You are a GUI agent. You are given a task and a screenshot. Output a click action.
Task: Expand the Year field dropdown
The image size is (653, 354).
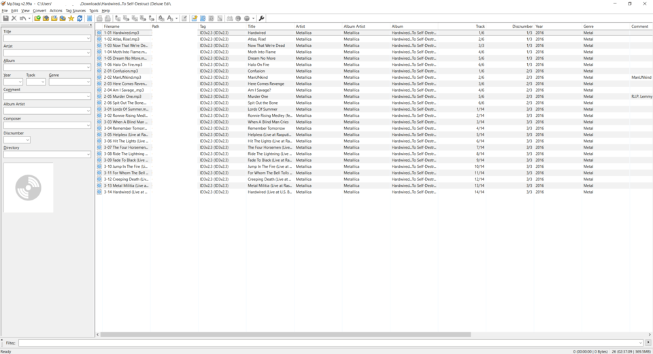[20, 82]
